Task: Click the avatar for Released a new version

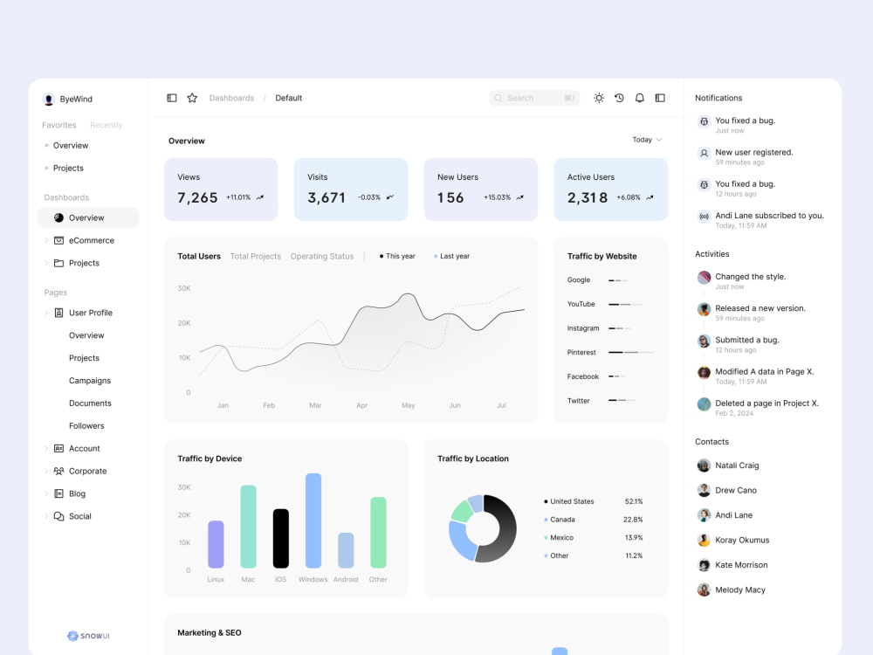Action: [x=704, y=309]
